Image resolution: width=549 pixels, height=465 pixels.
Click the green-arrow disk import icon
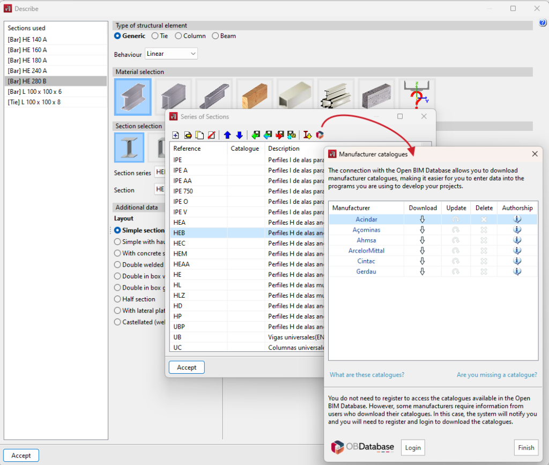[256, 135]
